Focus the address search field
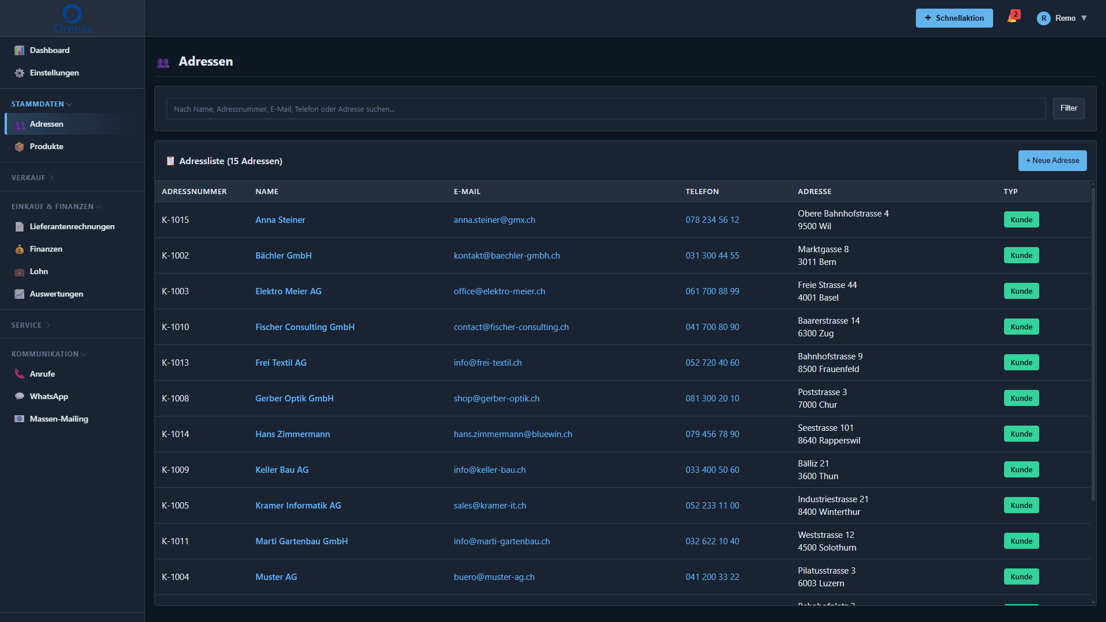Viewport: 1106px width, 622px height. pos(606,109)
